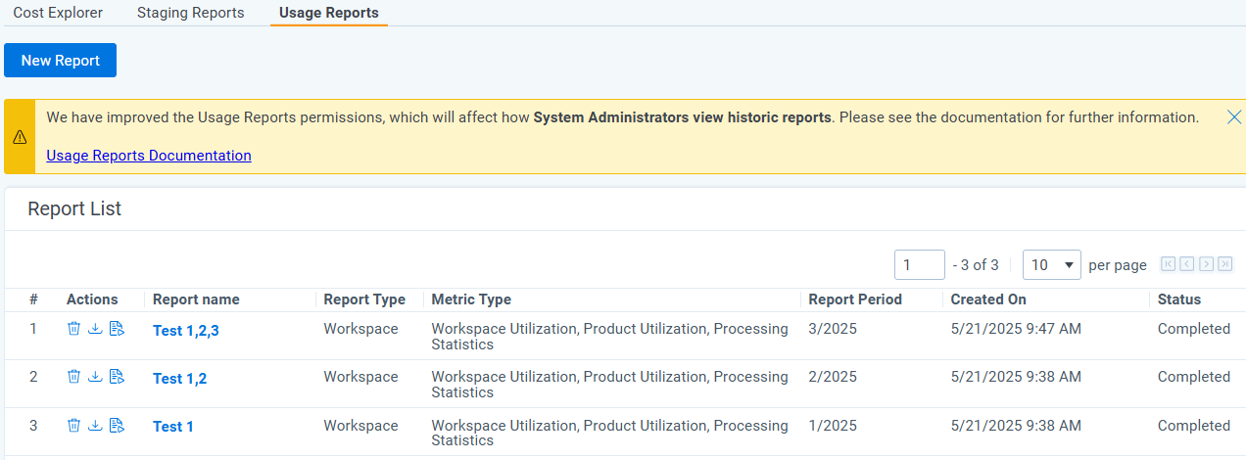Click the warning triangle icon
Image resolution: width=1246 pixels, height=460 pixels.
click(x=20, y=137)
